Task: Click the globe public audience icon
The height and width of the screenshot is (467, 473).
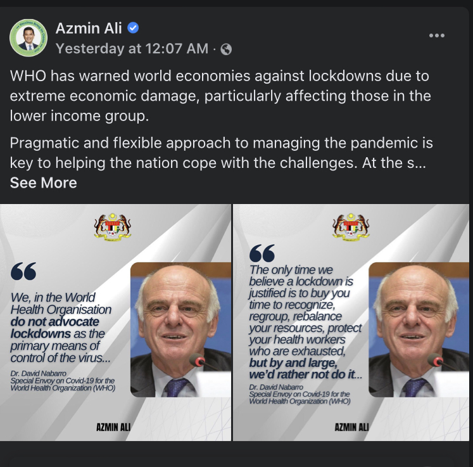Action: pos(226,49)
